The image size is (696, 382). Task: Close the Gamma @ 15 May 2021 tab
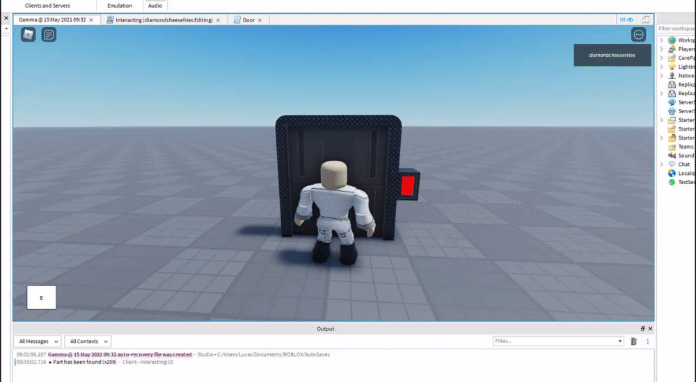(91, 20)
